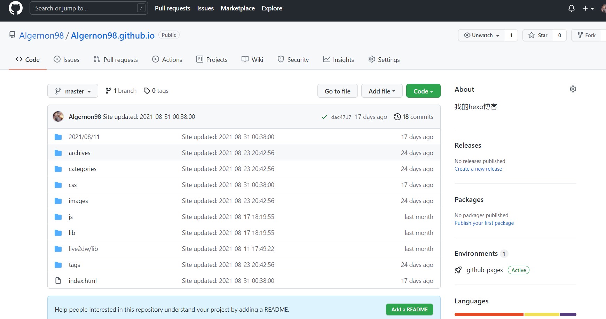Screen dimensions: 606x319
Task: Click Create a new release
Action: coord(478,169)
